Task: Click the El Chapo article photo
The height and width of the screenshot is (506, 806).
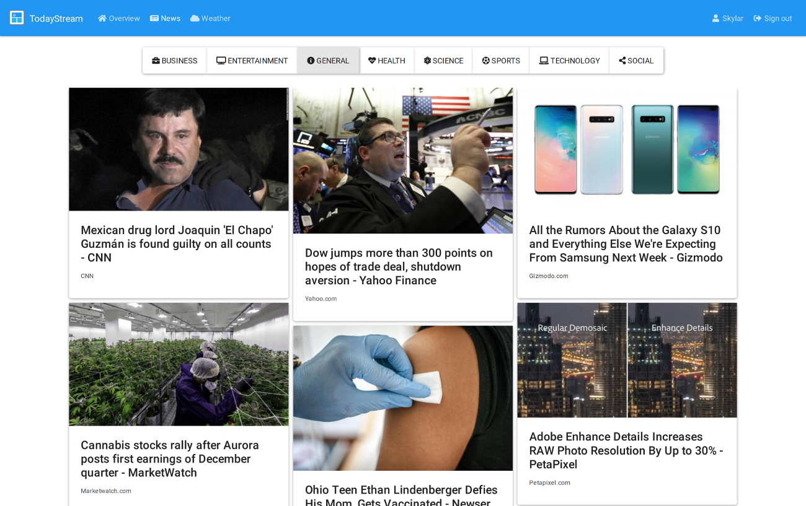Action: pos(179,149)
